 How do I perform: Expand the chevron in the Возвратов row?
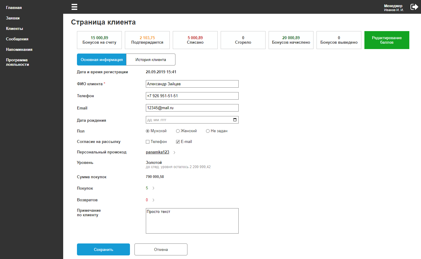click(153, 200)
